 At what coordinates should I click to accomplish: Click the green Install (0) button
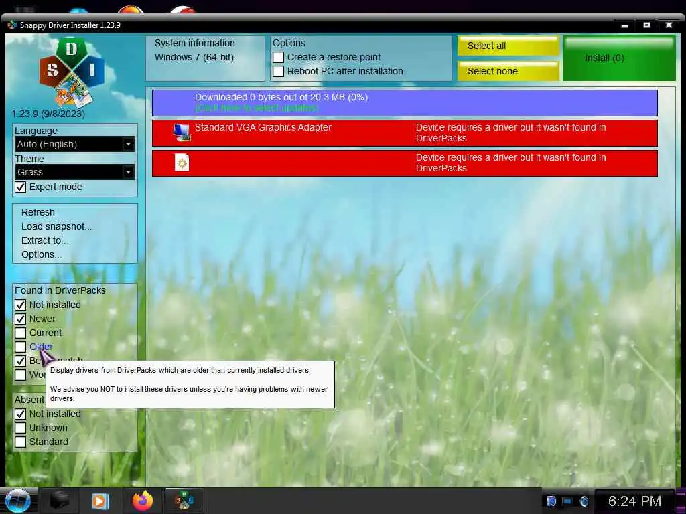pyautogui.click(x=619, y=58)
